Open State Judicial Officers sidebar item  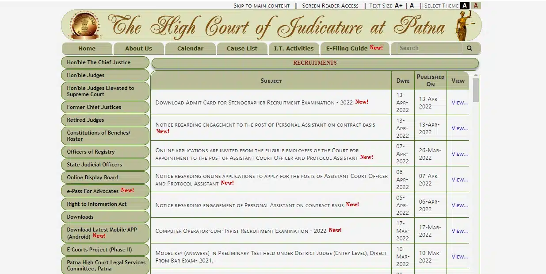click(105, 165)
